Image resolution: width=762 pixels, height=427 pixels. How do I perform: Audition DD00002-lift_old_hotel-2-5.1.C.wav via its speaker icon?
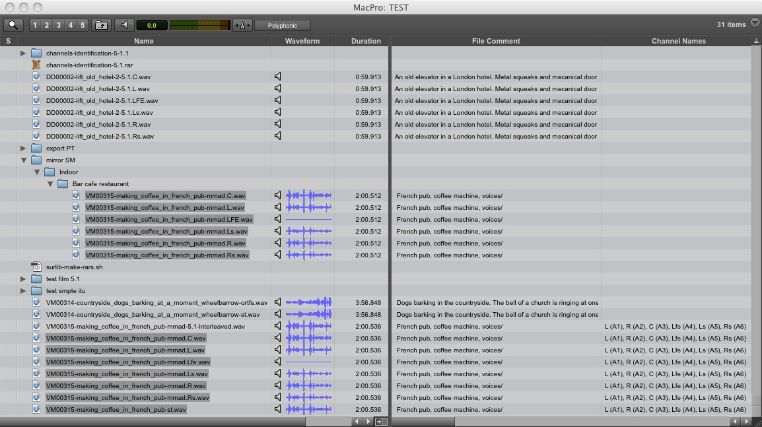coord(278,77)
